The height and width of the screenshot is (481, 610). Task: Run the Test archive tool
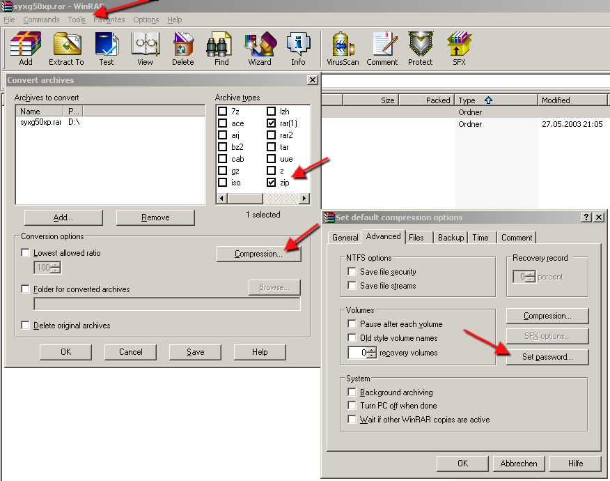pos(107,48)
